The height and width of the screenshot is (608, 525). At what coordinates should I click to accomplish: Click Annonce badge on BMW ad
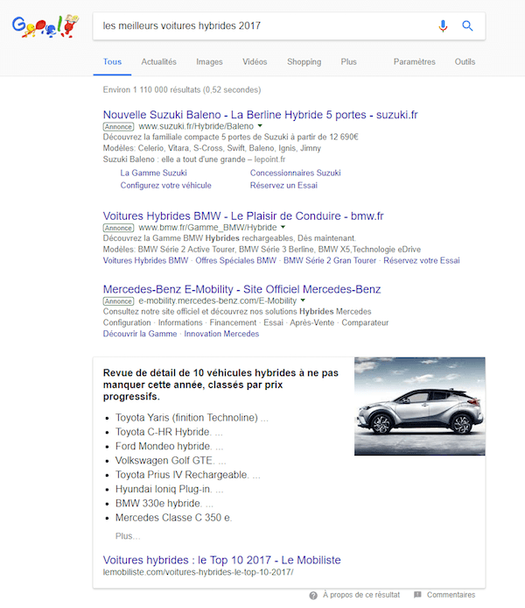click(118, 228)
